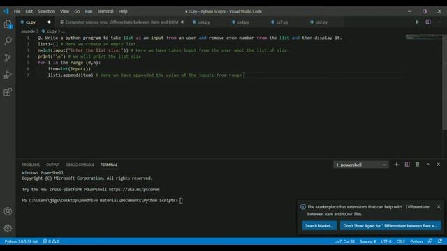Click the 'Windows PowerShell' terminal header text
447x251 pixels.
[x=43, y=172]
